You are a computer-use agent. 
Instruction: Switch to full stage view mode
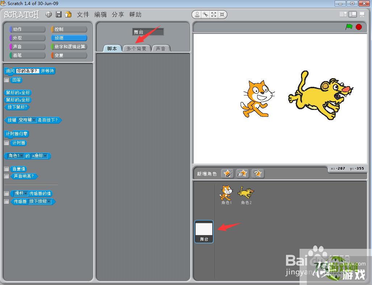(352, 14)
